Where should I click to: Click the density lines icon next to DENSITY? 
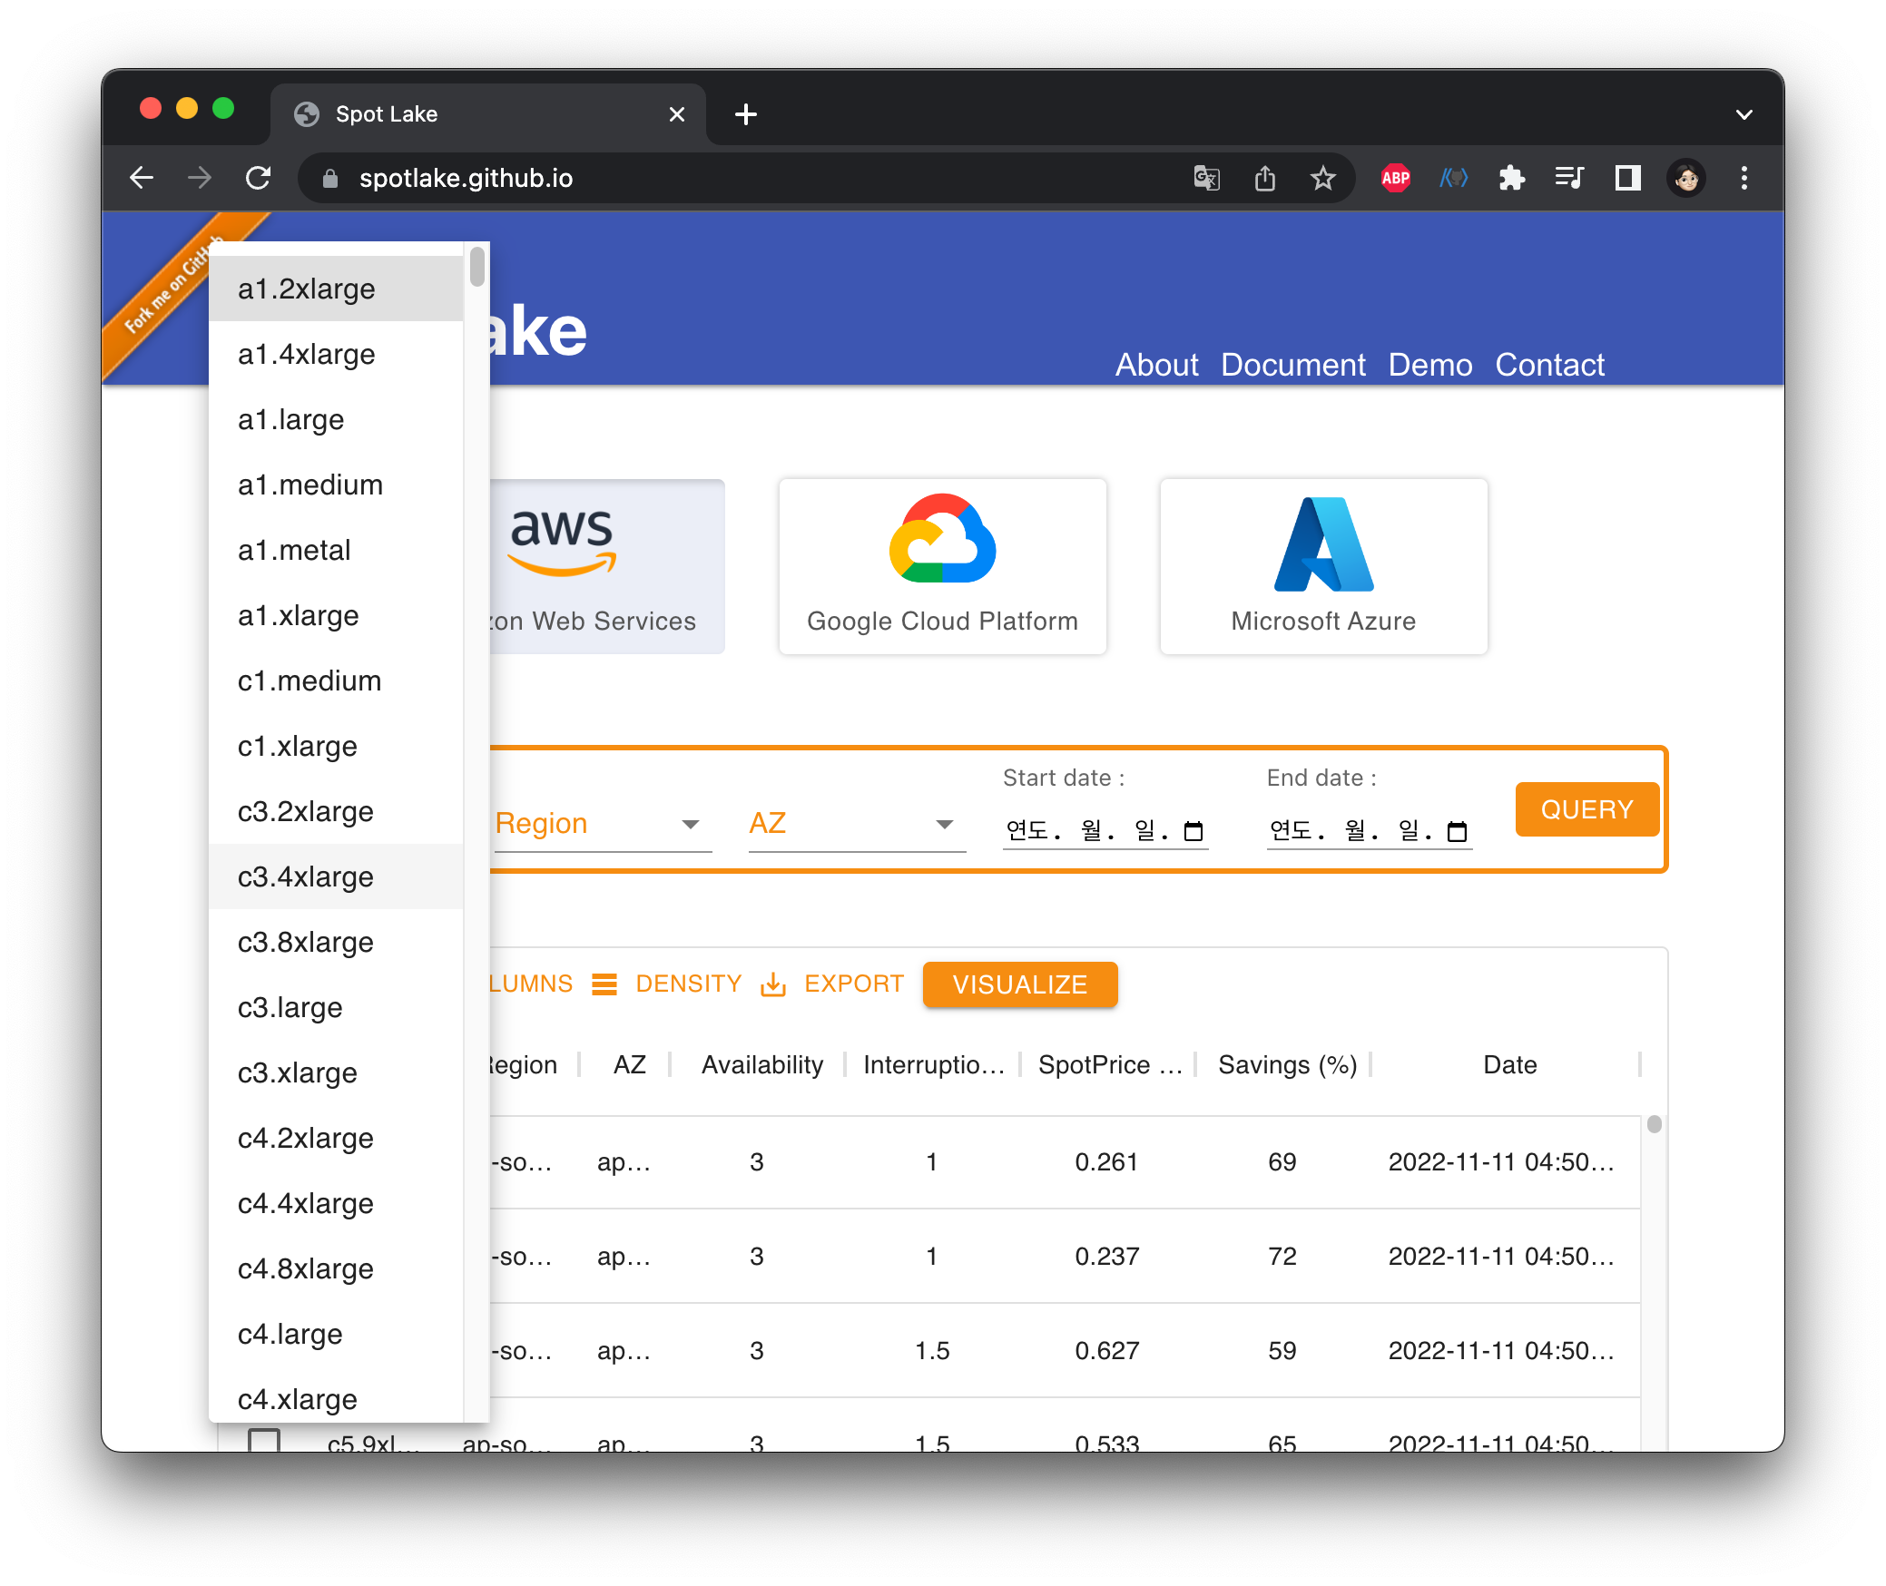pyautogui.click(x=604, y=984)
